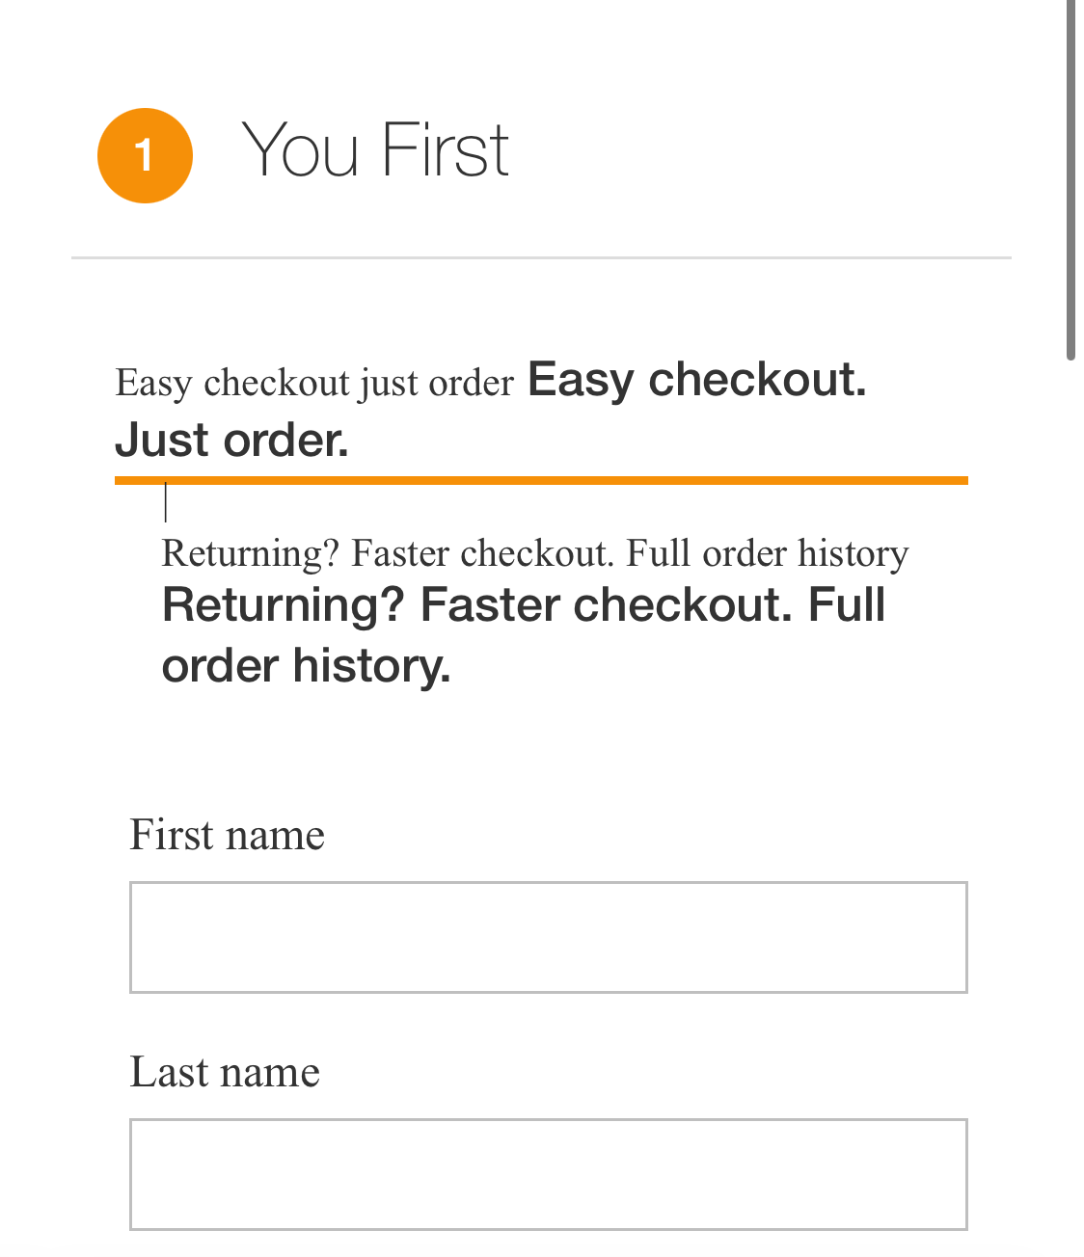Click the "You First" section heading
1084x1257 pixels.
[x=374, y=151]
